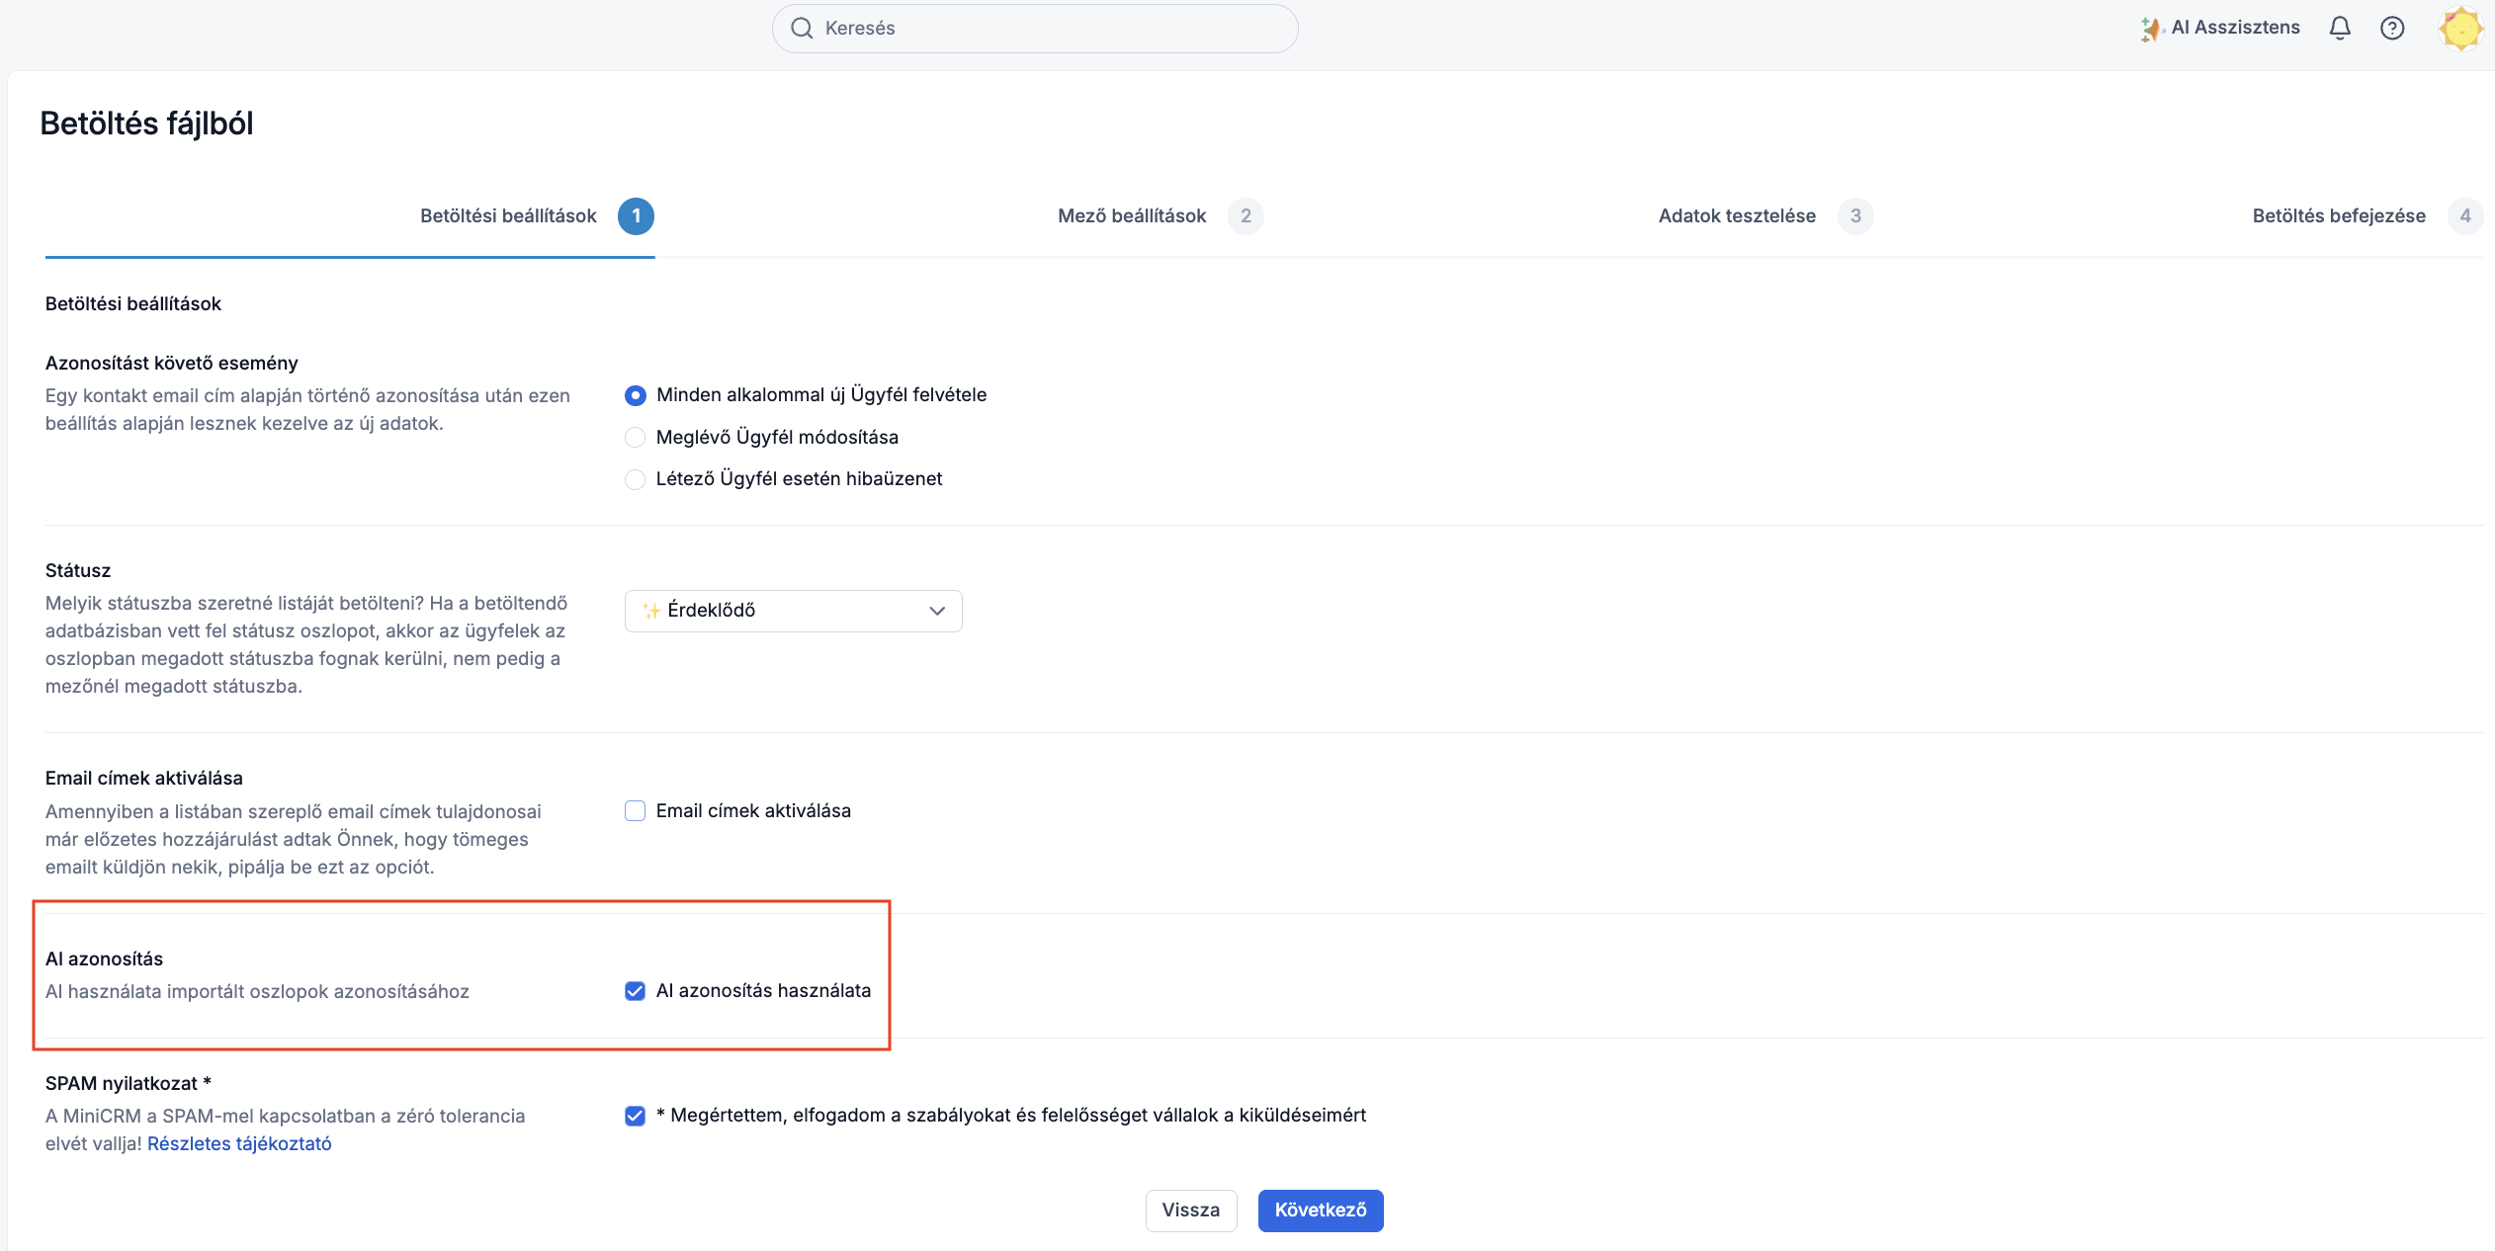Click the search magnifier icon
Image resolution: width=2495 pixels, height=1251 pixels.
point(802,28)
